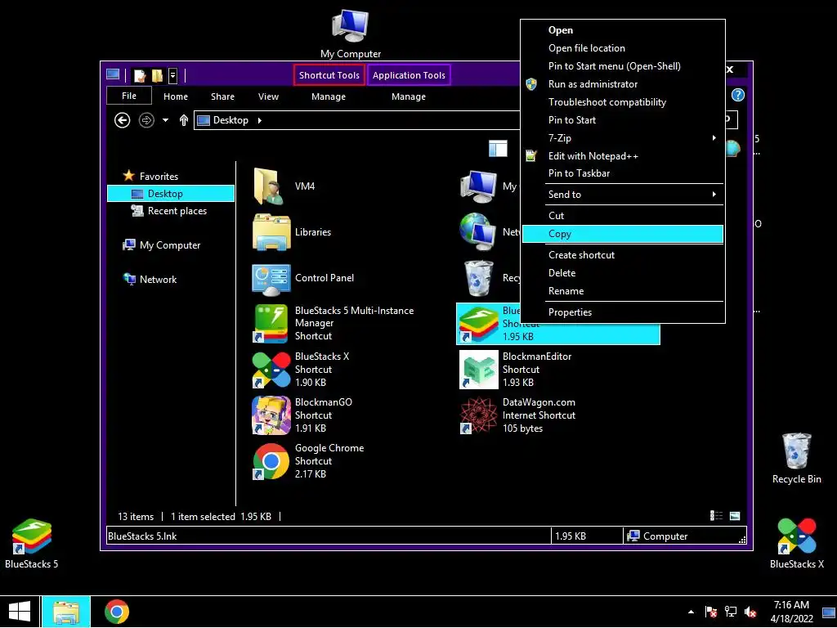837x628 pixels.
Task: Click the Forward navigation arrow
Action: point(146,120)
